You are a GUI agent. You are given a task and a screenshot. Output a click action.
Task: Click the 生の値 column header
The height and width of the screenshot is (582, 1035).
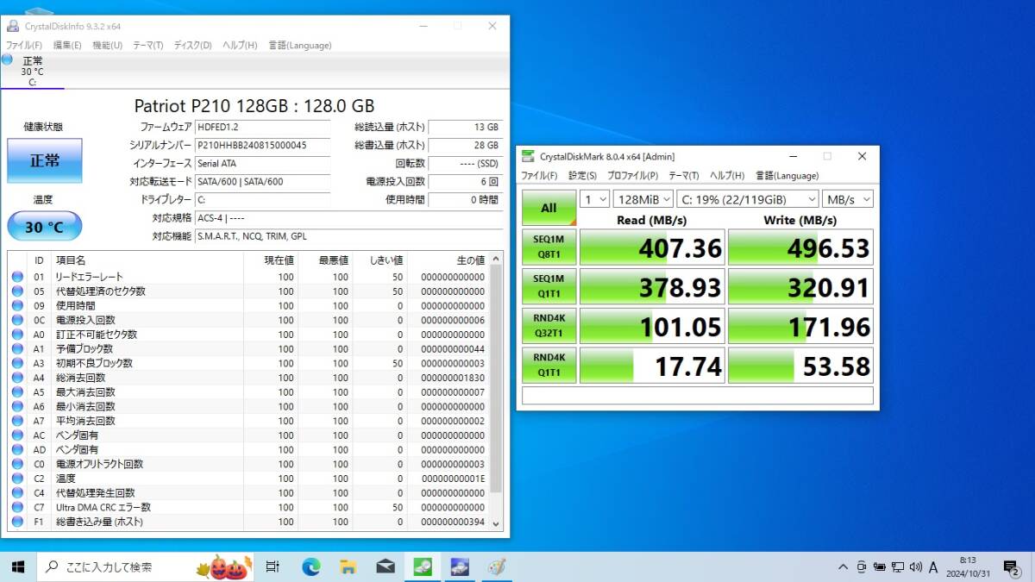point(448,260)
